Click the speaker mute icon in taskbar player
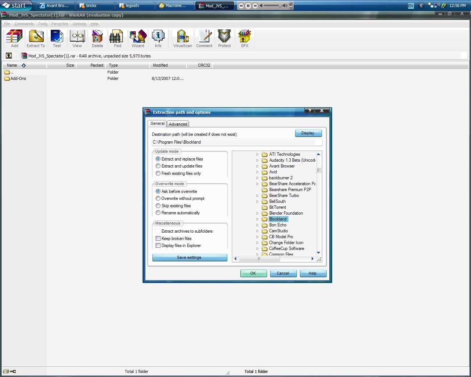 pos(261,6)
